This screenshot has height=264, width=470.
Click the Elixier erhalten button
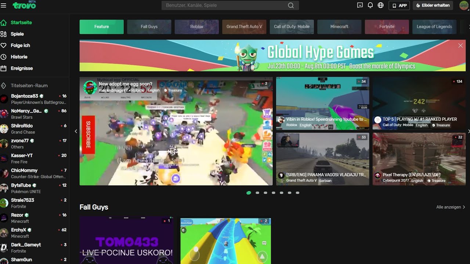tap(433, 5)
